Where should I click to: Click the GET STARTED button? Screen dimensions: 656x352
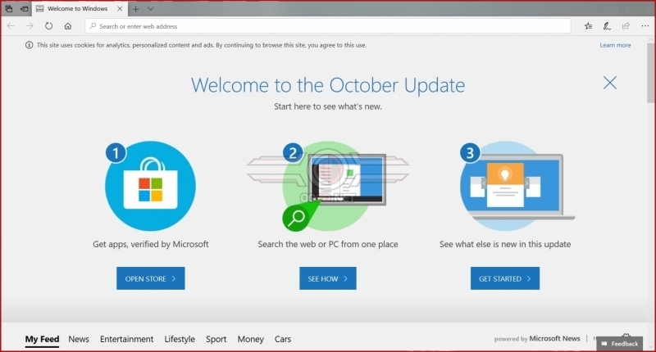505,278
